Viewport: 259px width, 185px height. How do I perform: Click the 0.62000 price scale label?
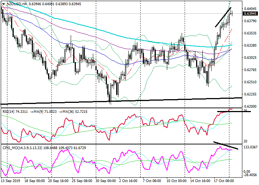[249, 106]
